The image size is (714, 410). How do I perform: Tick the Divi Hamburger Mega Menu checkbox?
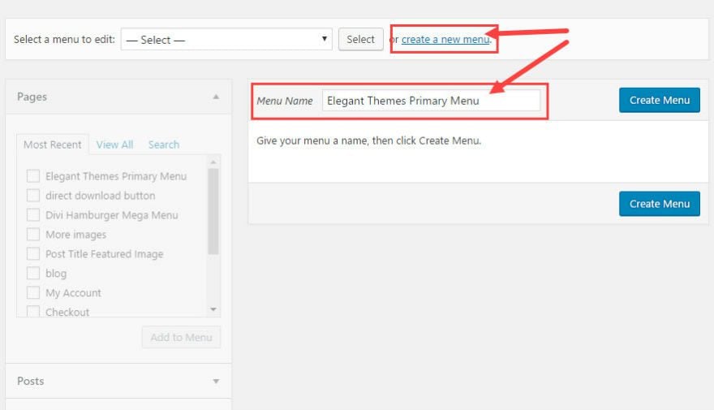click(33, 214)
